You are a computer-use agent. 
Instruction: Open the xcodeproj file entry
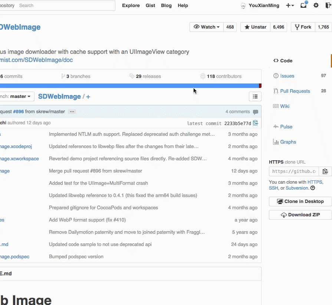coord(16,146)
